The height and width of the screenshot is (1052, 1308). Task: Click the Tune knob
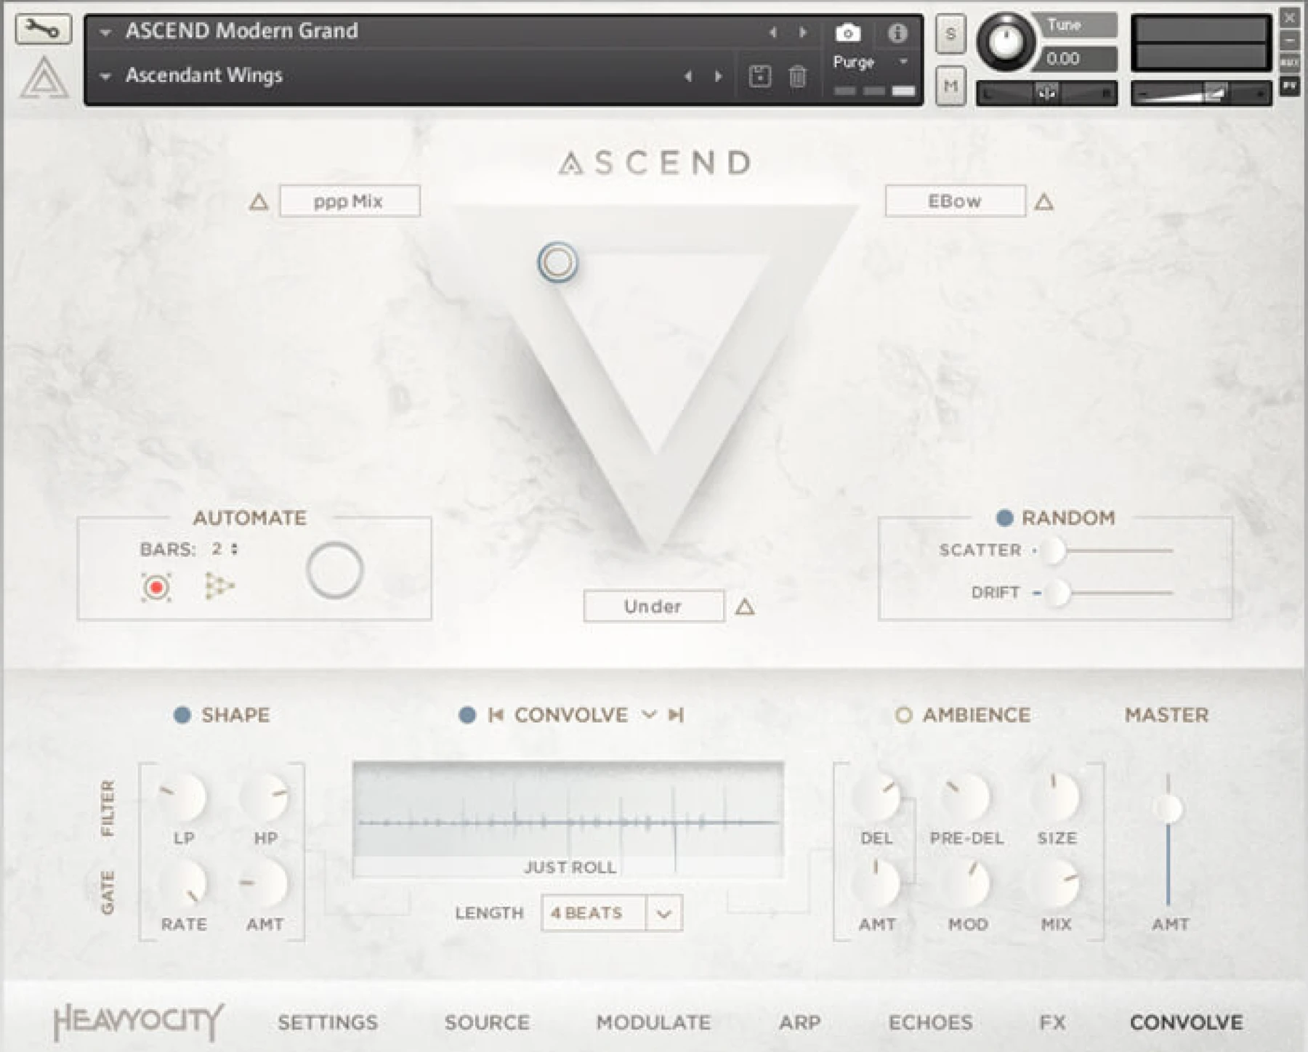click(x=1006, y=41)
